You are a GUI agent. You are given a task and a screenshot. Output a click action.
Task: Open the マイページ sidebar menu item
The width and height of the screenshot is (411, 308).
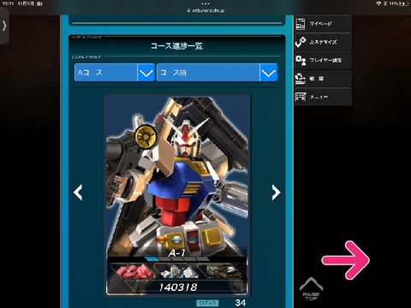click(323, 24)
